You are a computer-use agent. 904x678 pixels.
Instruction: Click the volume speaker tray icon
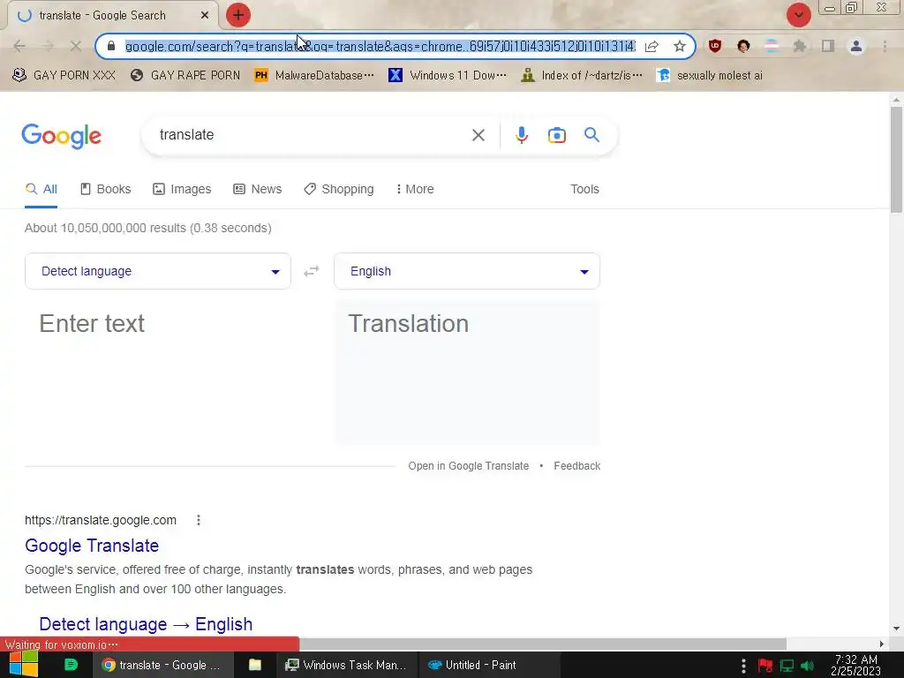[807, 666]
